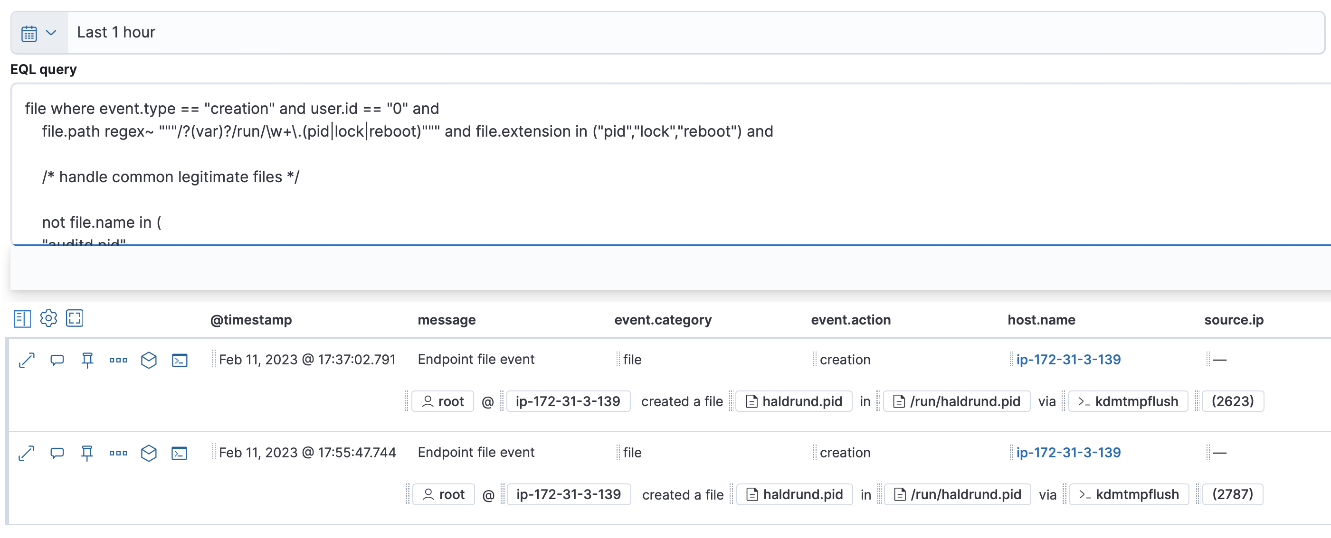Viewport: 1331px width, 538px height.
Task: Click inside the EQL query text area
Action: pyautogui.click(x=671, y=164)
